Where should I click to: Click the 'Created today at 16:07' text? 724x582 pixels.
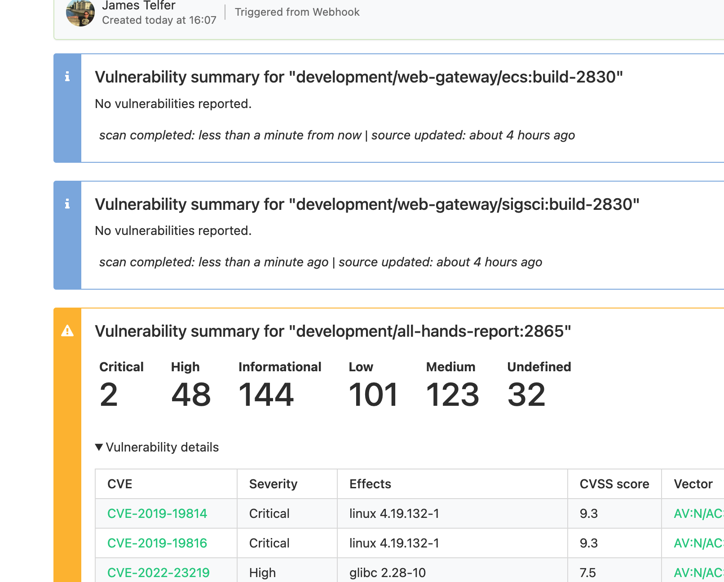(x=159, y=20)
